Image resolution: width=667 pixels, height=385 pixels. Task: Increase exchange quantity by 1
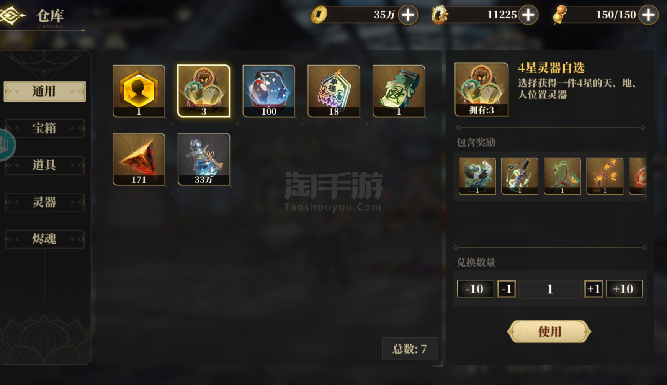[593, 289]
